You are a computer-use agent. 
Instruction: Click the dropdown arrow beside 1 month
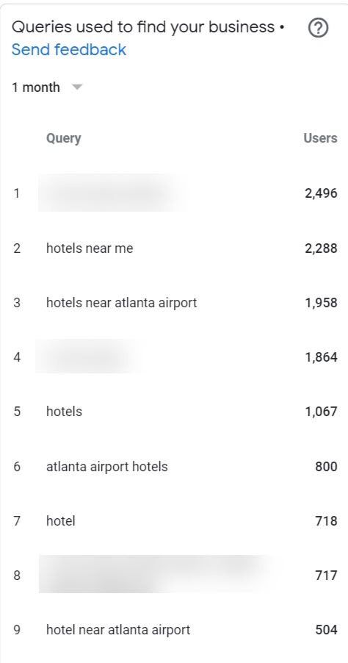pyautogui.click(x=77, y=87)
